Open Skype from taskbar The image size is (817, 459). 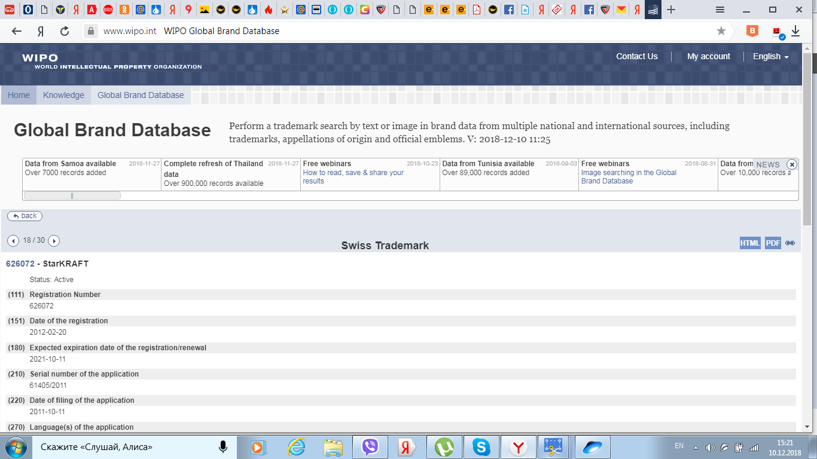pyautogui.click(x=481, y=446)
